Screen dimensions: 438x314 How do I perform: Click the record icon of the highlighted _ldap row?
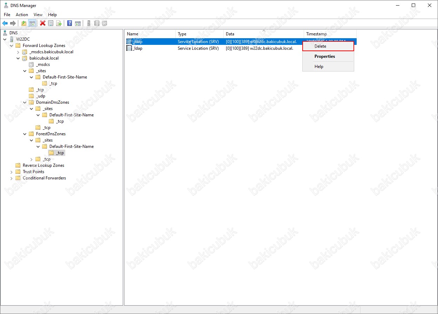(129, 42)
